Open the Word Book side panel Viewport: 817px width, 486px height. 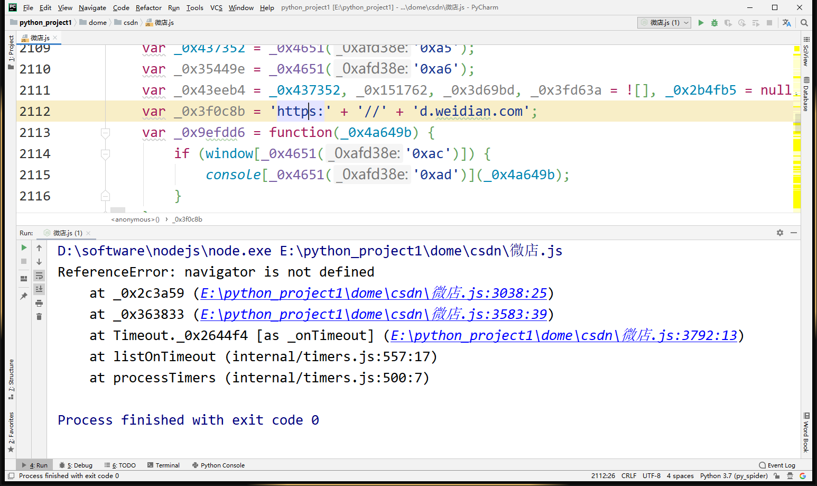(x=806, y=433)
